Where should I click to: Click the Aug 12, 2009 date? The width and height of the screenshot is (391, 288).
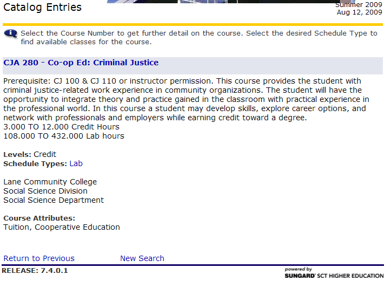[359, 12]
